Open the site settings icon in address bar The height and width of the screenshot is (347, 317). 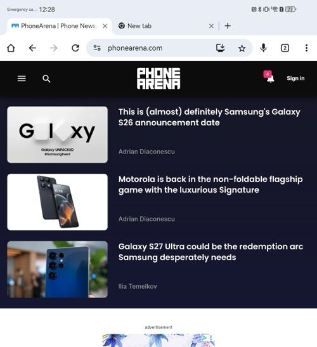point(97,48)
